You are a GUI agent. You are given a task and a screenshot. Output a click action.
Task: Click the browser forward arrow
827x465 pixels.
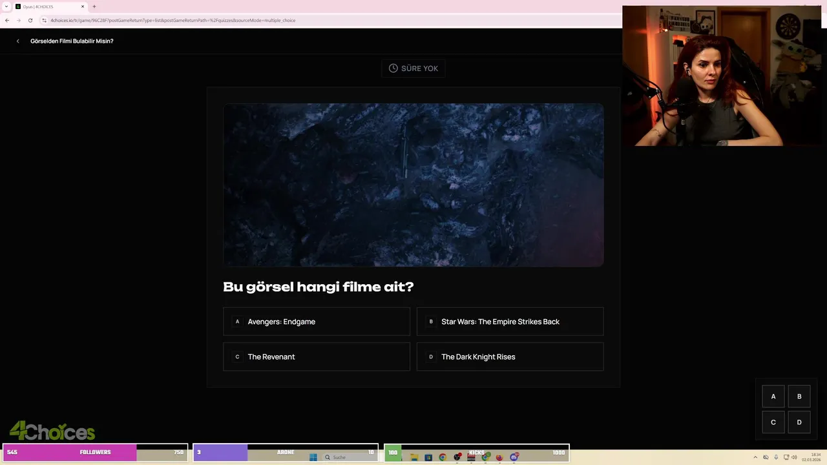[18, 20]
